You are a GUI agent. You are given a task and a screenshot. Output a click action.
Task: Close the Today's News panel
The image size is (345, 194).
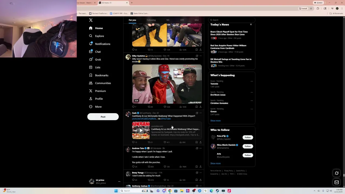[251, 25]
